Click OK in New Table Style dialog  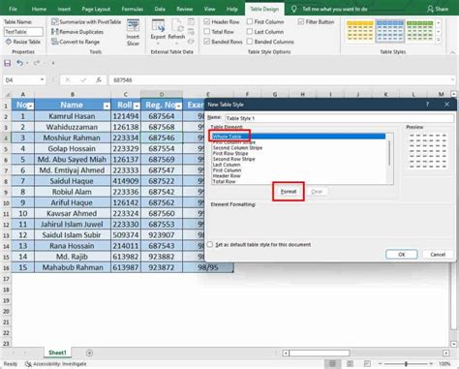402,255
